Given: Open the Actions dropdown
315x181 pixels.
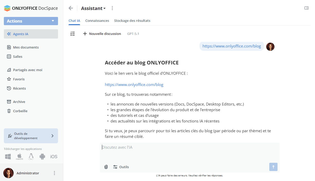Looking at the screenshot, I should (31, 21).
